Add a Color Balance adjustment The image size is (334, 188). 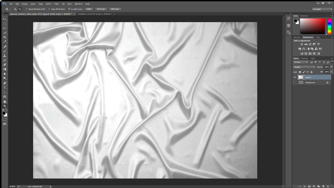(304, 49)
